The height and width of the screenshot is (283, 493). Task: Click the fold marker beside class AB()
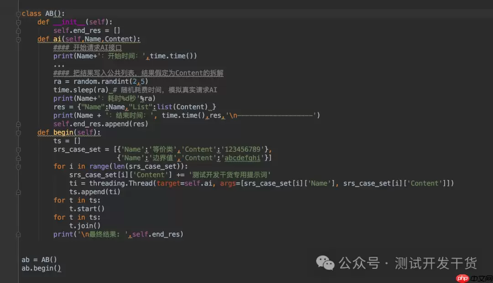click(18, 13)
